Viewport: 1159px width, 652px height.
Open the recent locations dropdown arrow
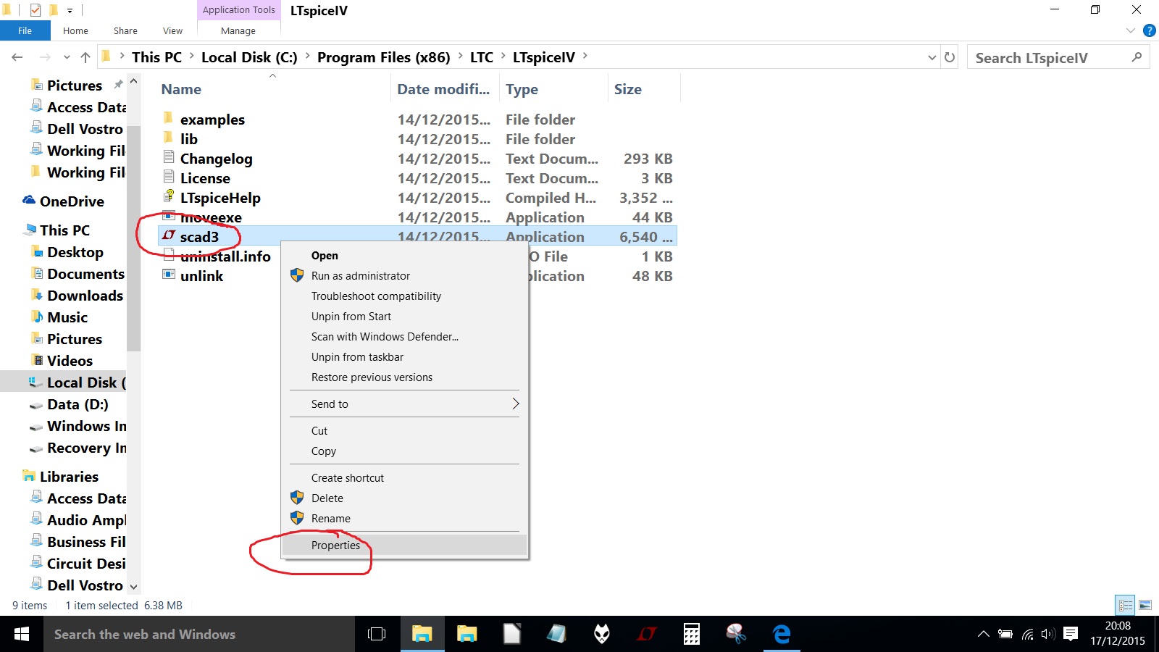67,57
